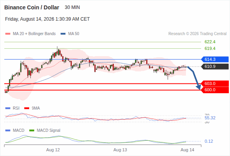Click the 9MA legend label

[36, 108]
